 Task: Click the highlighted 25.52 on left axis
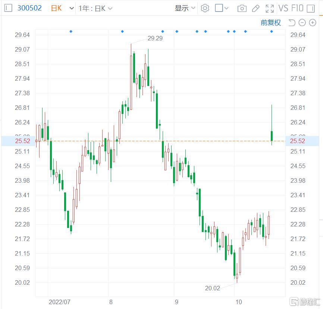tap(23, 141)
